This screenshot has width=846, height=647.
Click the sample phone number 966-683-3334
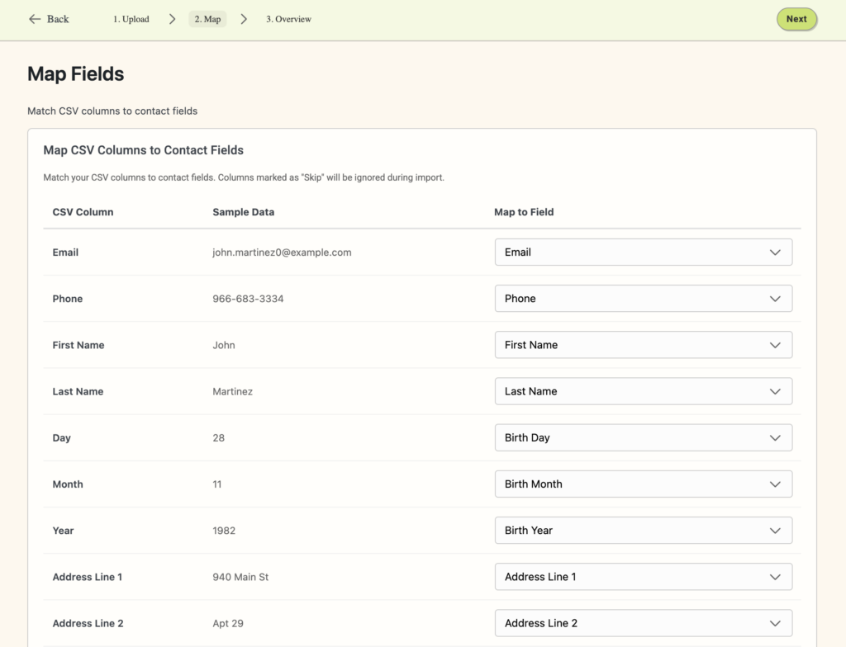[x=248, y=299]
